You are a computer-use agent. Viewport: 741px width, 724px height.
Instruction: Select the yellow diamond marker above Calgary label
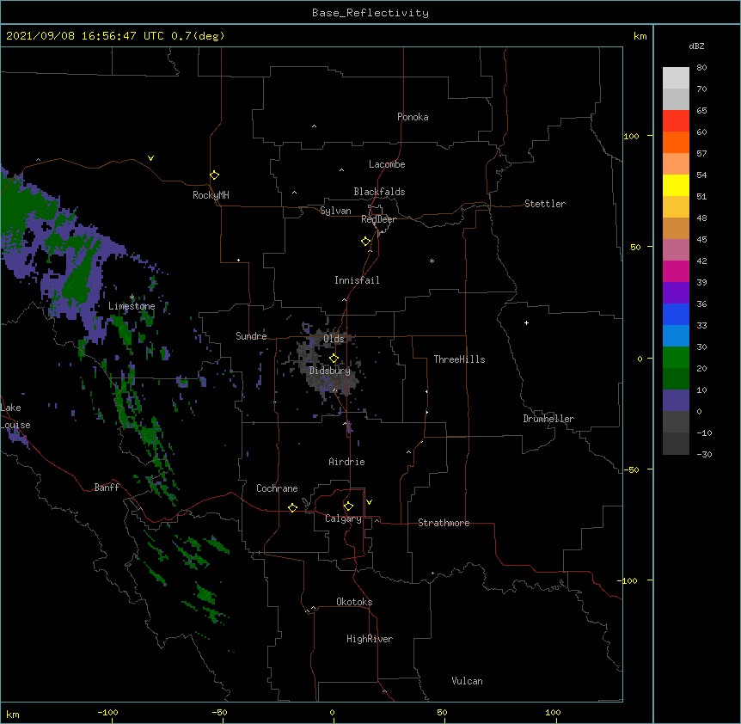click(348, 506)
